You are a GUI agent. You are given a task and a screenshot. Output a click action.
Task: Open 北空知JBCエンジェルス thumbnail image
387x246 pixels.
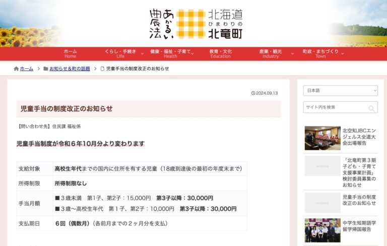tap(322, 138)
